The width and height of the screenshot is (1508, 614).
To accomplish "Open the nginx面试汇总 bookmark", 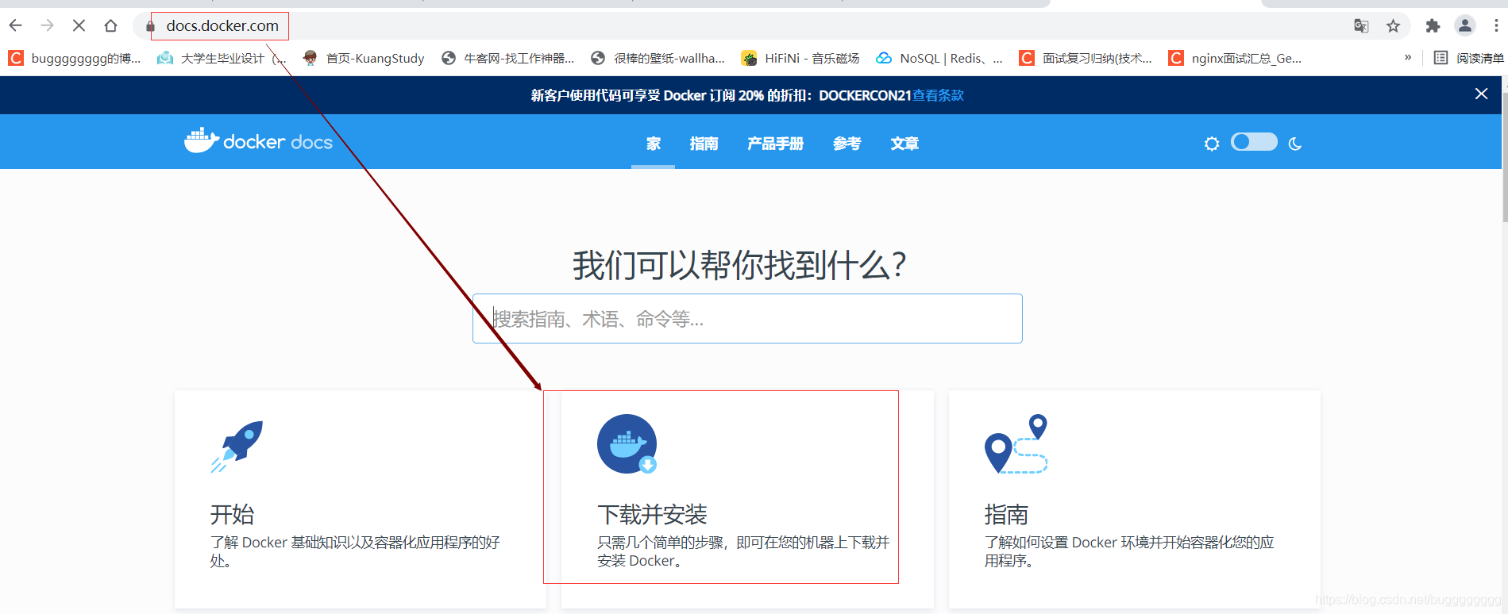I will (1235, 58).
